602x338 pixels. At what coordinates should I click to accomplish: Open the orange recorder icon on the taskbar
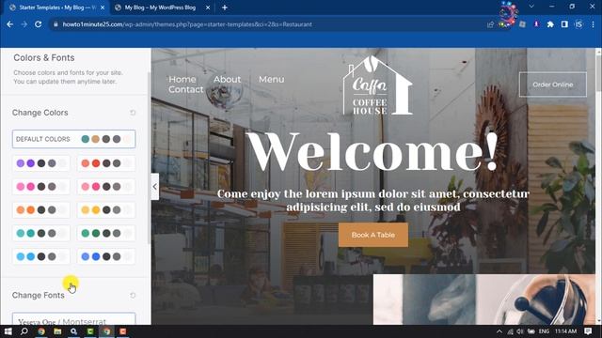[x=123, y=331]
